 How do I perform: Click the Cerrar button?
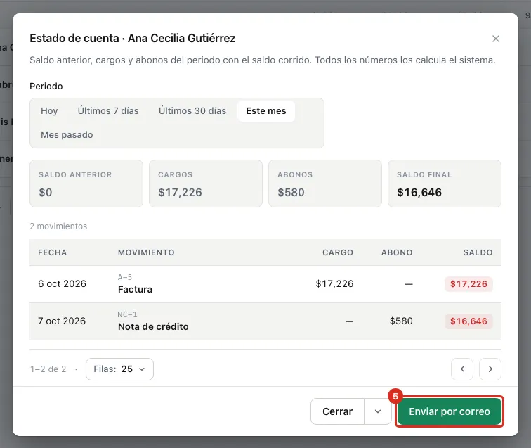coord(337,411)
